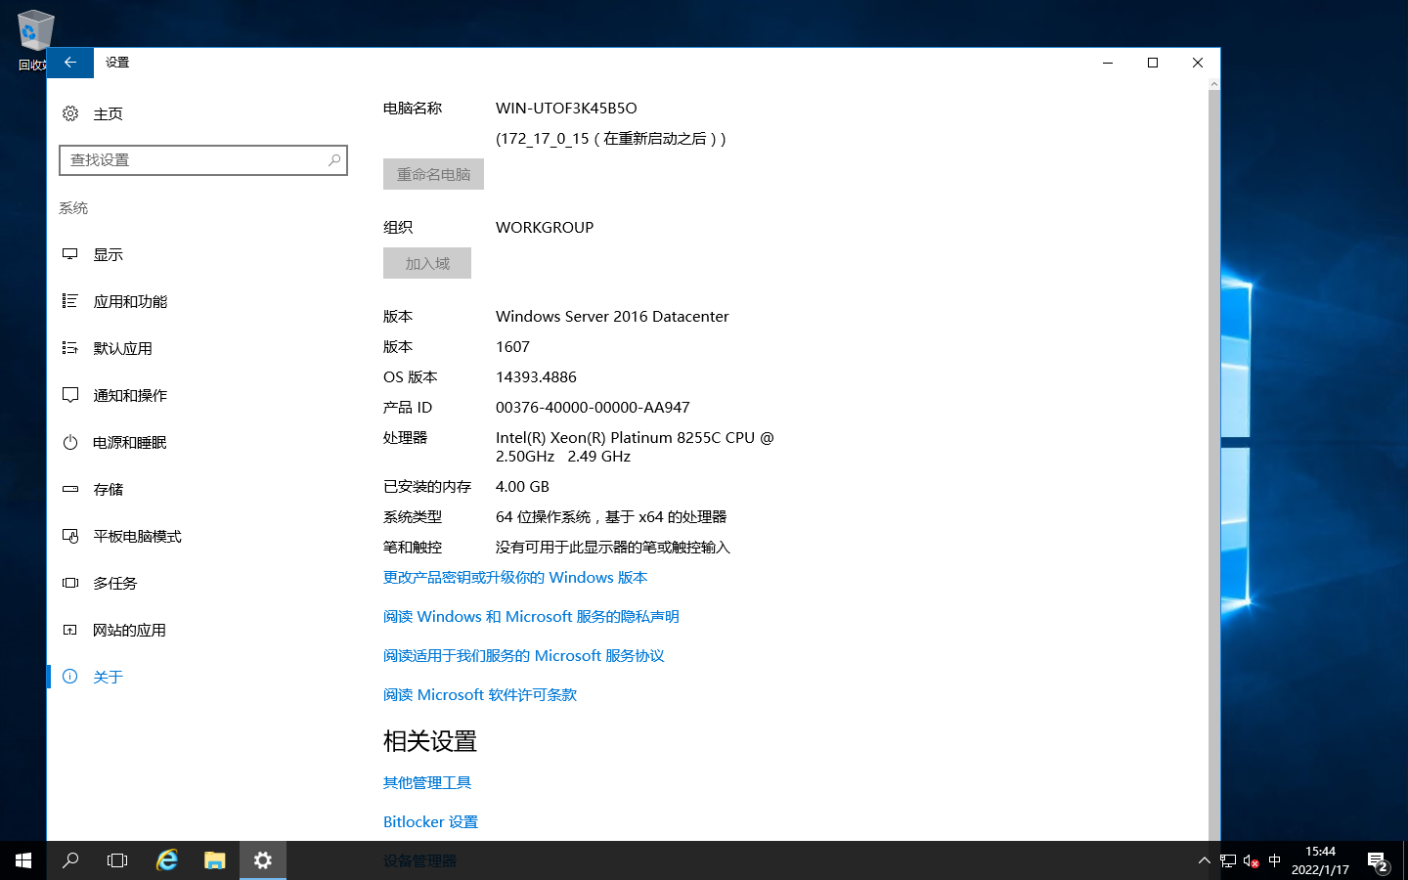Click the 相关设置 heading
The height and width of the screenshot is (880, 1408).
pos(430,741)
